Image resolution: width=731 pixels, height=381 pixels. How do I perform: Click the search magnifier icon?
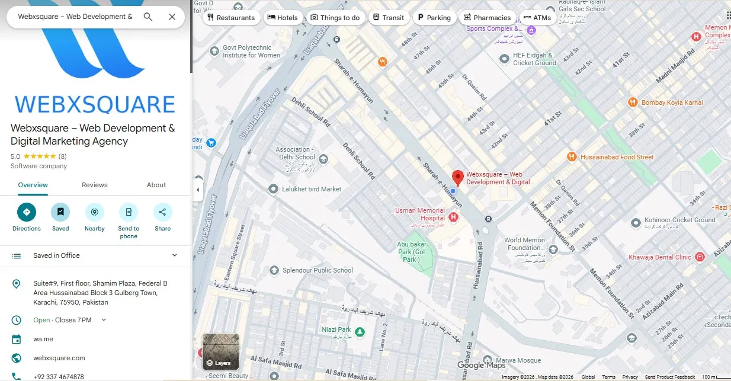pos(148,17)
